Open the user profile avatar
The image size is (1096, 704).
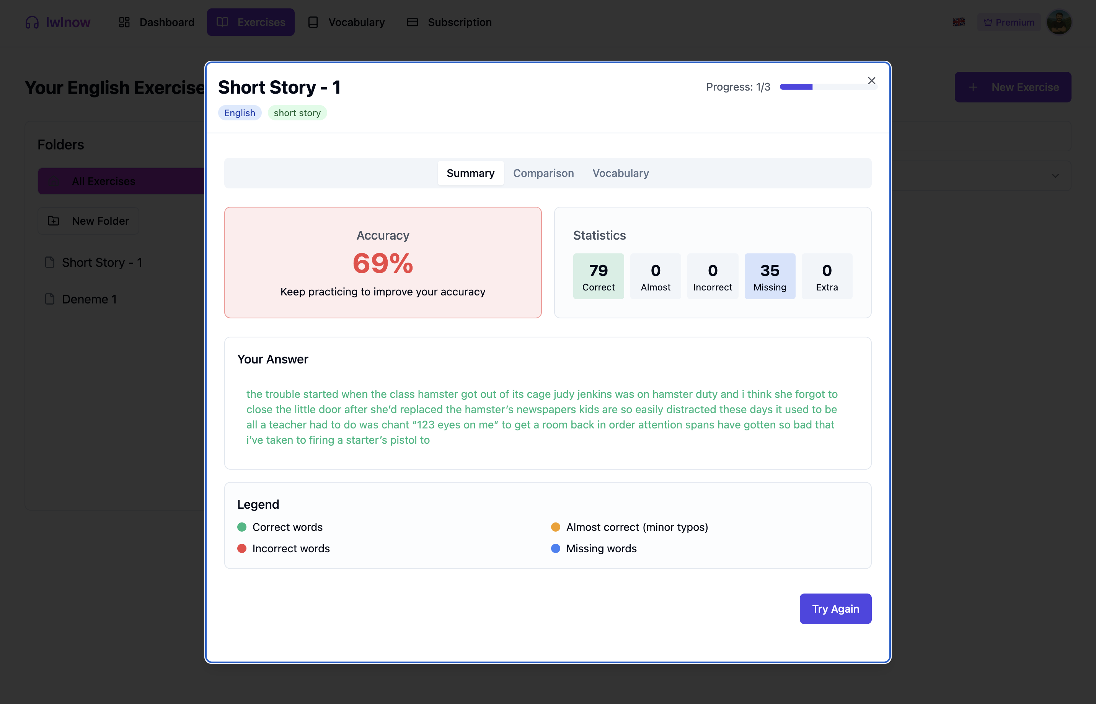tap(1059, 23)
